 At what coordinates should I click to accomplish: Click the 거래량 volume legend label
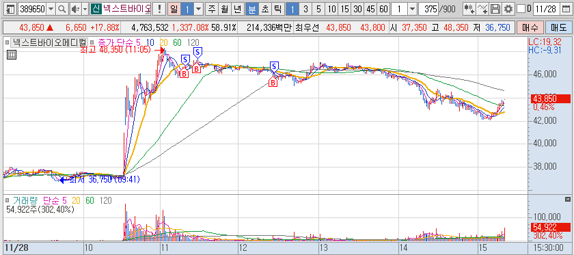click(x=25, y=200)
